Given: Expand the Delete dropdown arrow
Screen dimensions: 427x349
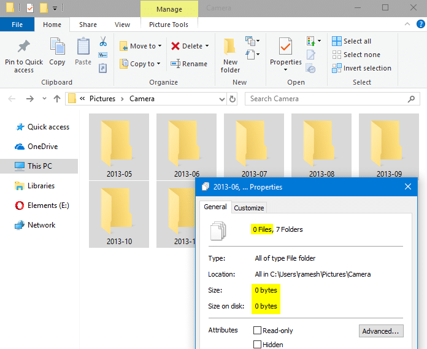Looking at the screenshot, I should (207, 46).
